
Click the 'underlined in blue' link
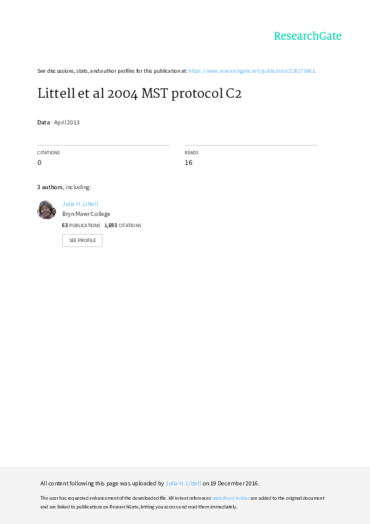pyautogui.click(x=231, y=498)
